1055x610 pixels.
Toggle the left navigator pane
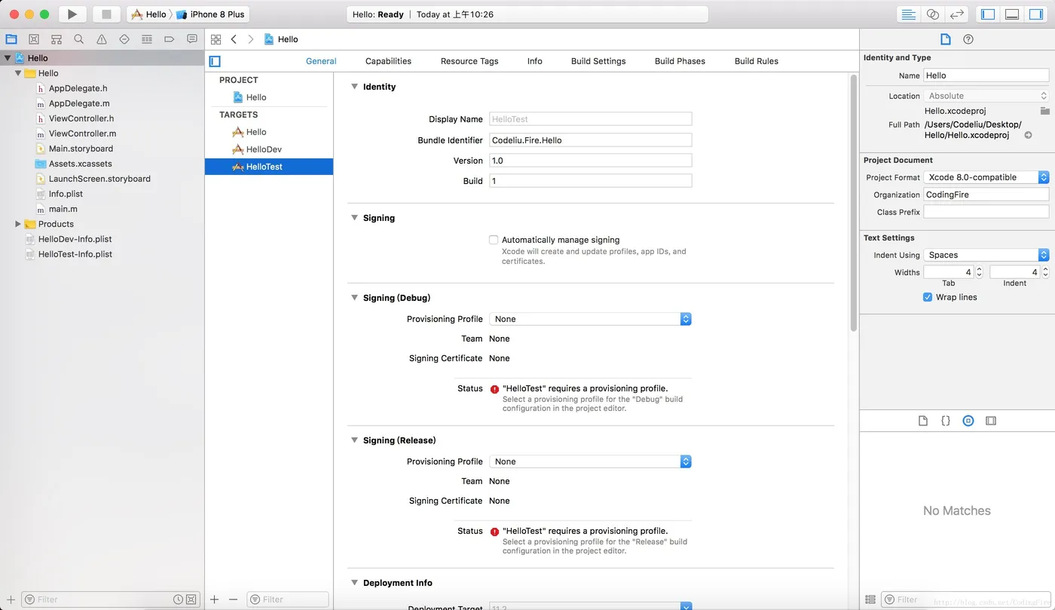(988, 14)
